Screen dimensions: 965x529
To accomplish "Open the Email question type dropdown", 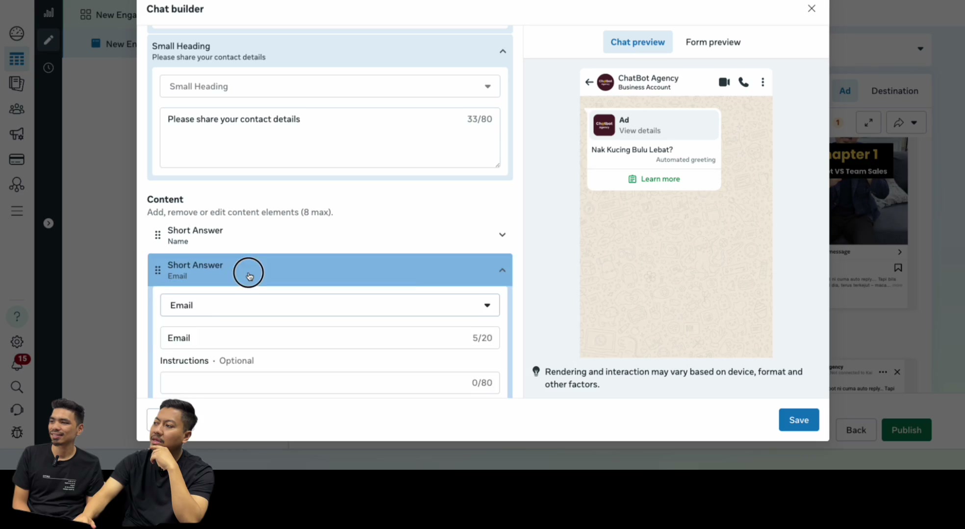I will [330, 305].
